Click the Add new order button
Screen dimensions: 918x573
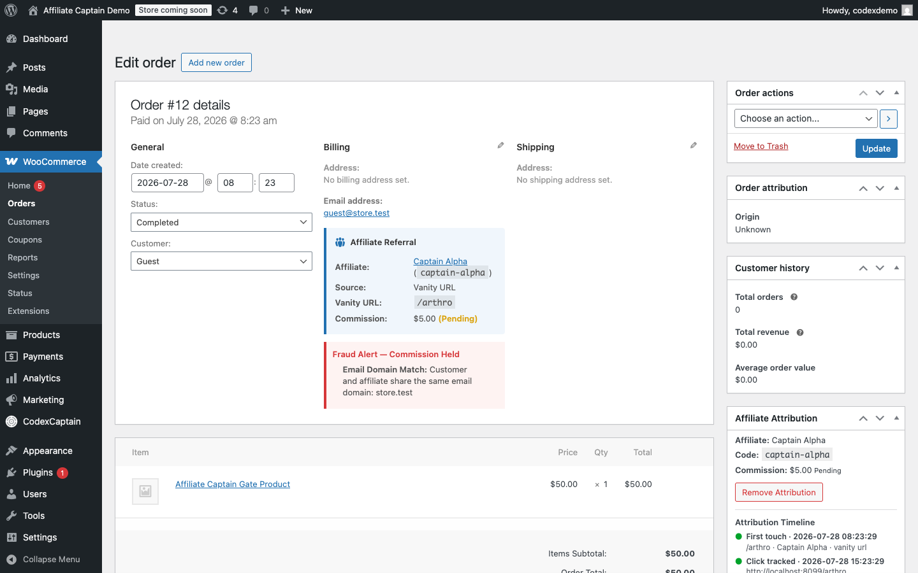(x=217, y=62)
